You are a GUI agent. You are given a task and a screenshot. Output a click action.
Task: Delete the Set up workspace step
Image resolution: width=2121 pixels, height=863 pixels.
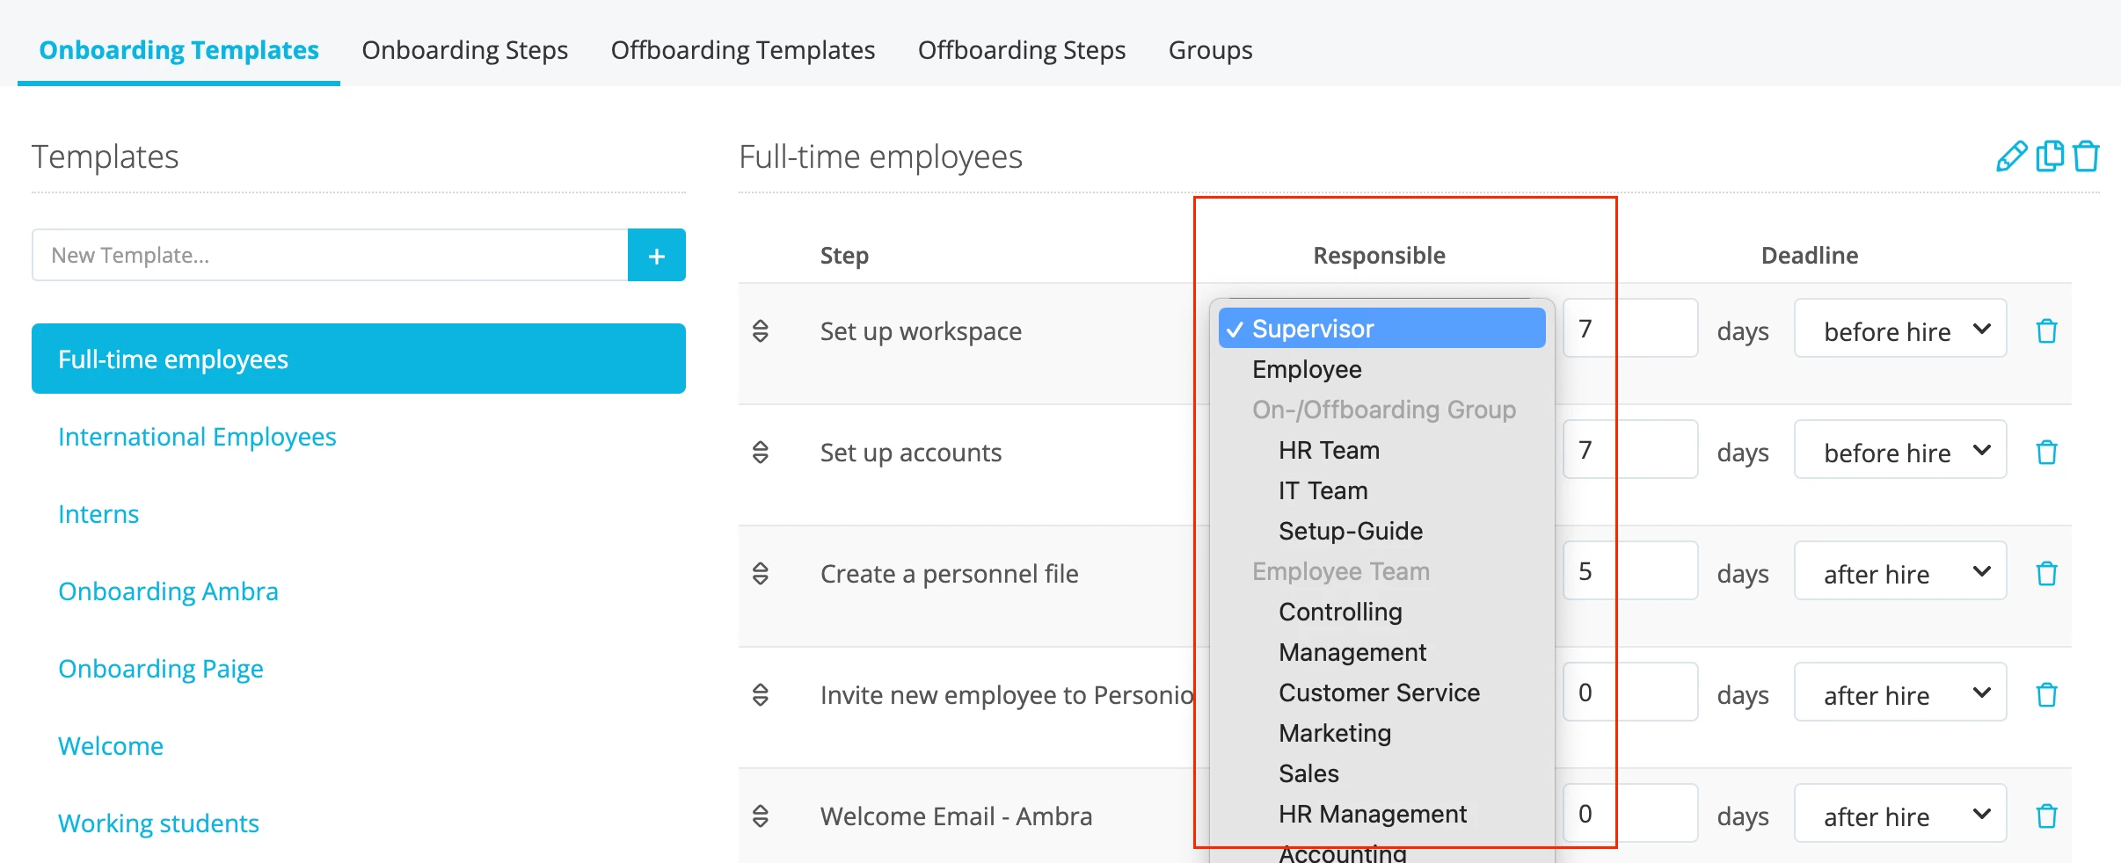click(2046, 330)
